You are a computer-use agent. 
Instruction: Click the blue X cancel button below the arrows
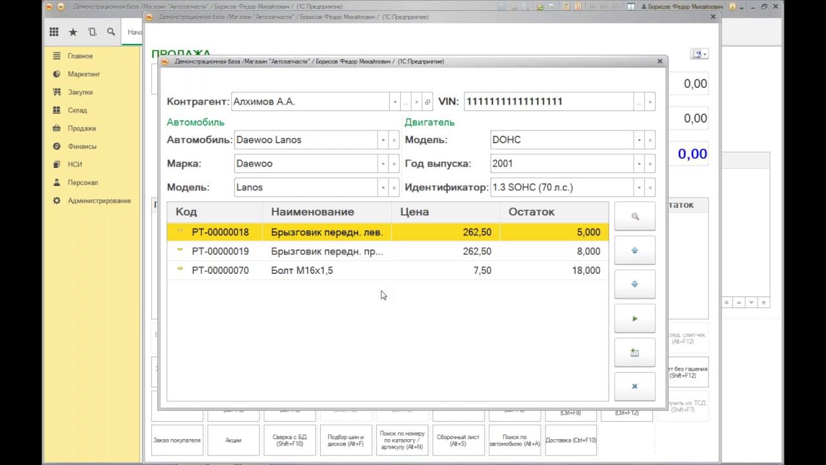coord(634,386)
